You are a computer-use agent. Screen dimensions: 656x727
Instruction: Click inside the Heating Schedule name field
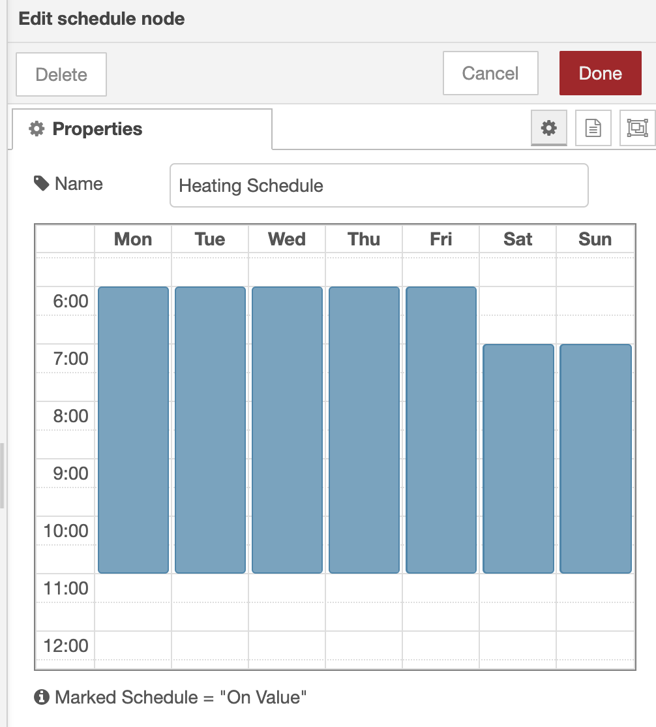coord(378,185)
